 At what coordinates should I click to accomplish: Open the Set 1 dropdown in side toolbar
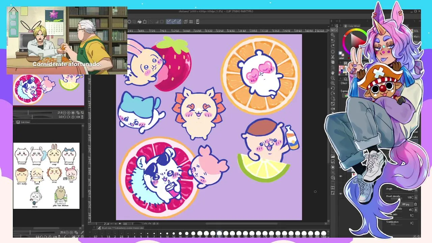click(x=334, y=30)
